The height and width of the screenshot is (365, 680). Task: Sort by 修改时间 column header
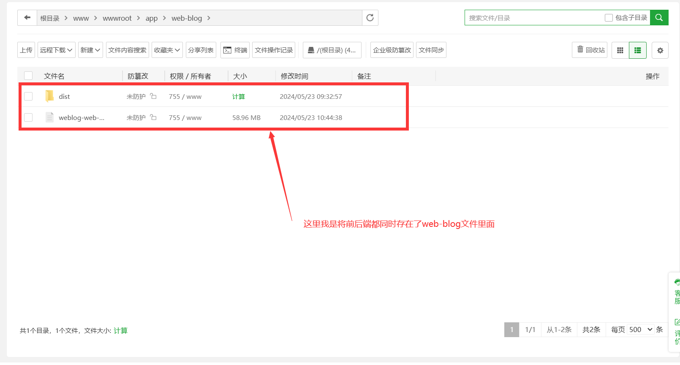coord(294,76)
